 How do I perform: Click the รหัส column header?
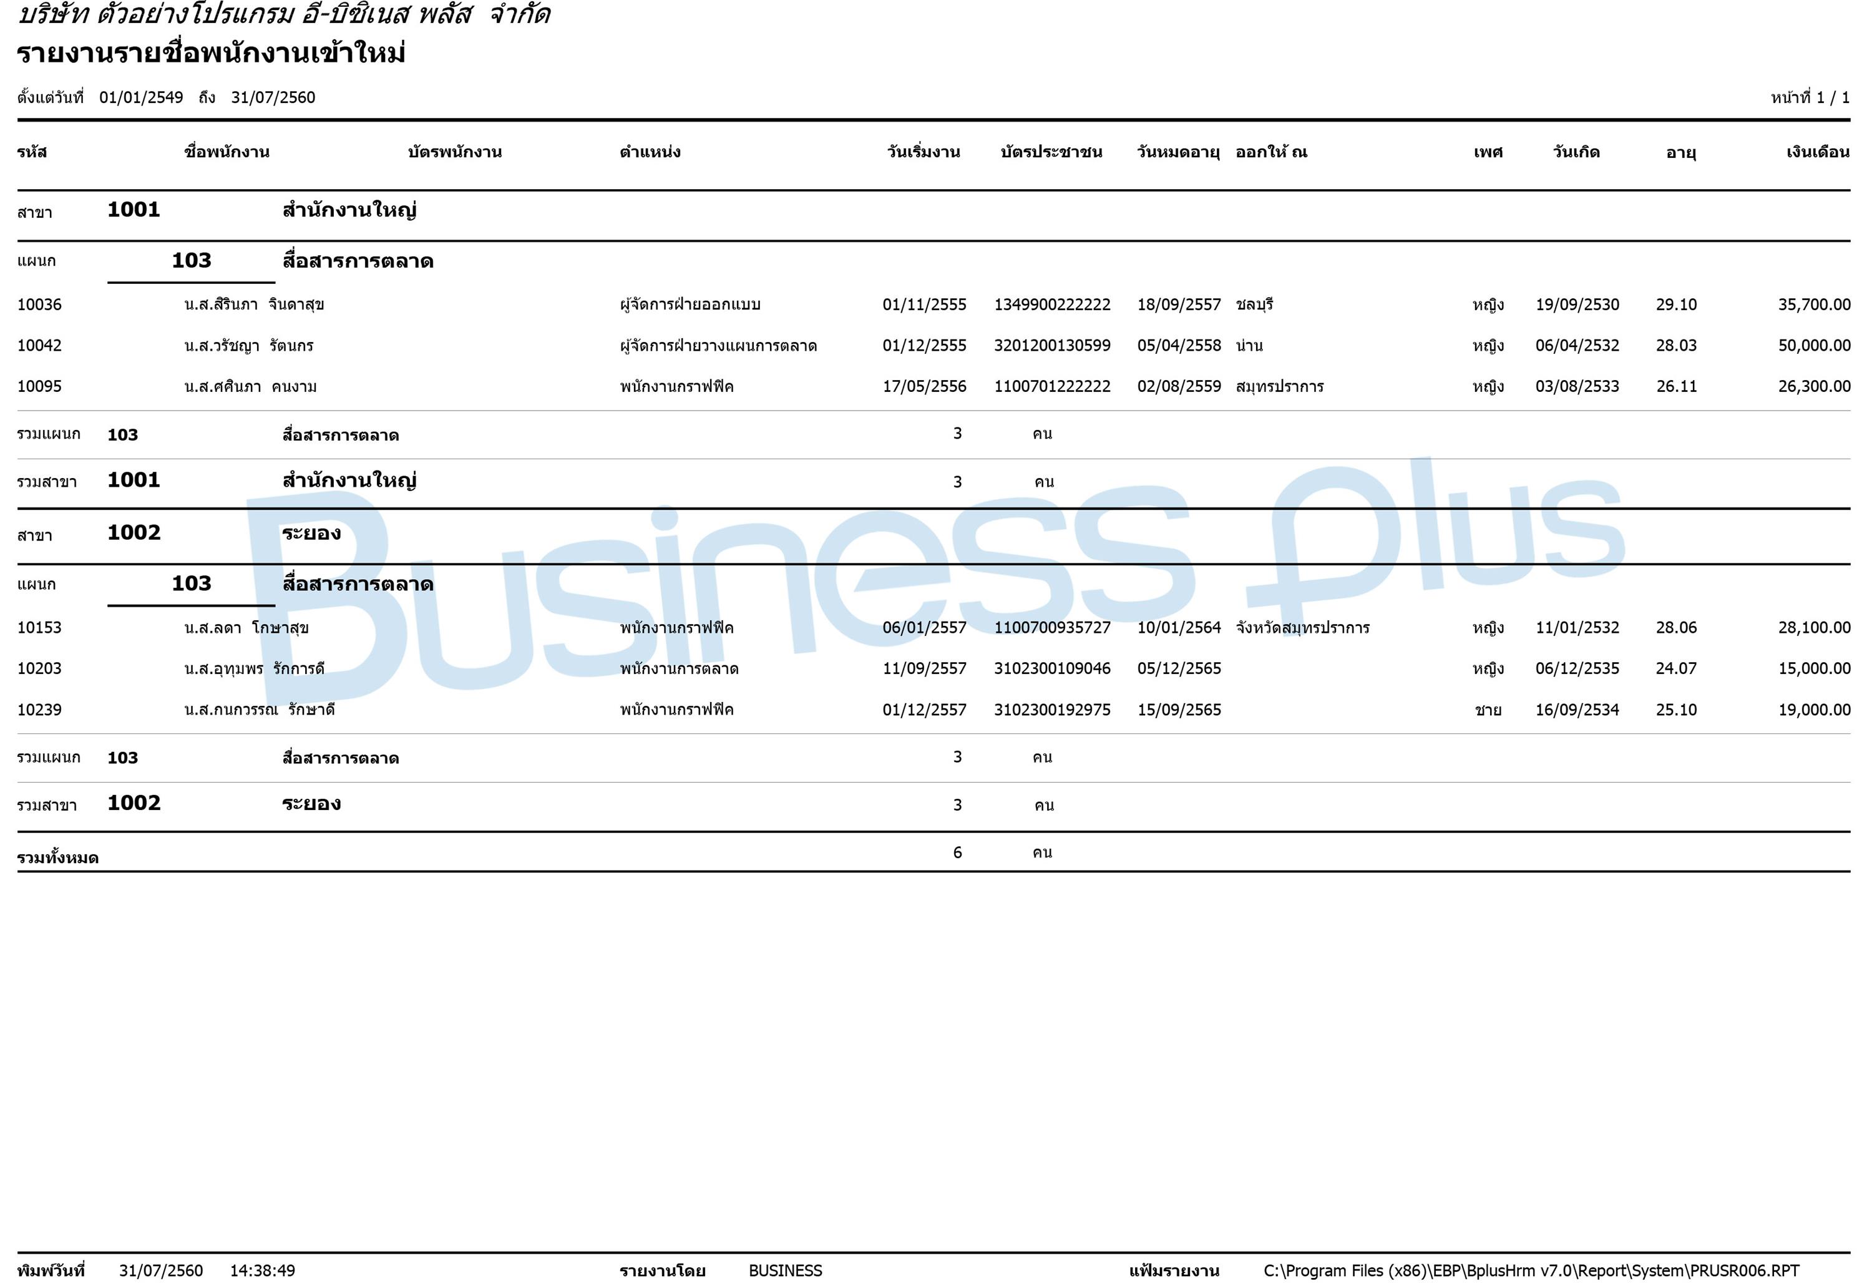[32, 152]
